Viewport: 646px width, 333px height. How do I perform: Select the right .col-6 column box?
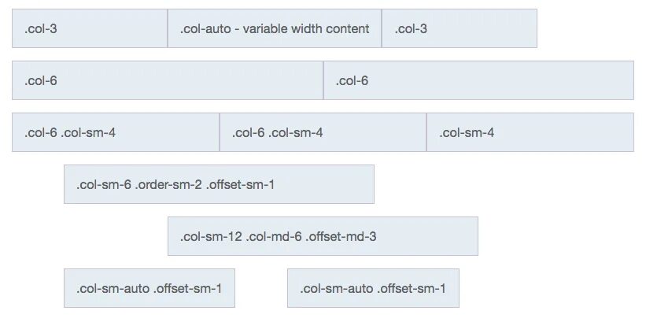pyautogui.click(x=478, y=80)
